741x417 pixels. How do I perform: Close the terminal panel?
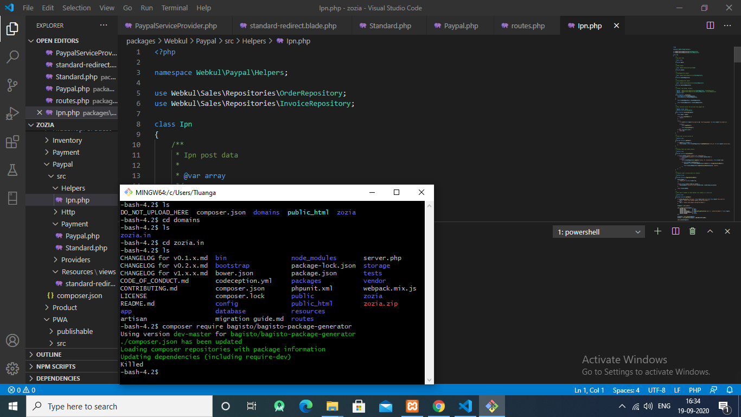[727, 231]
